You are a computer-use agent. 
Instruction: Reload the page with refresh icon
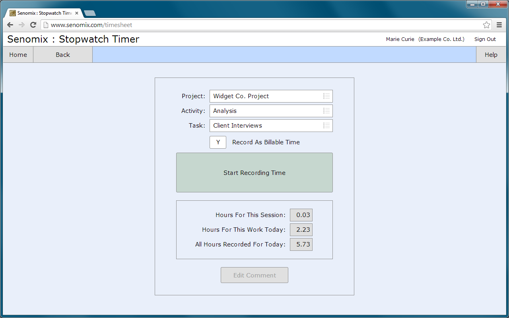pyautogui.click(x=33, y=25)
